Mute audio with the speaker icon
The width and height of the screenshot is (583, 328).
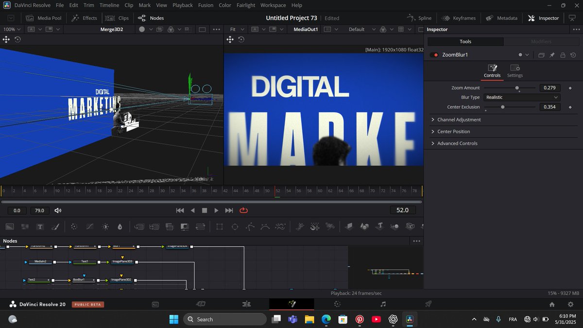click(58, 210)
